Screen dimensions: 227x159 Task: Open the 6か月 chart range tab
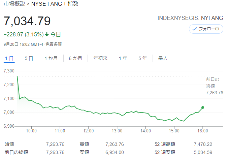point(75,58)
